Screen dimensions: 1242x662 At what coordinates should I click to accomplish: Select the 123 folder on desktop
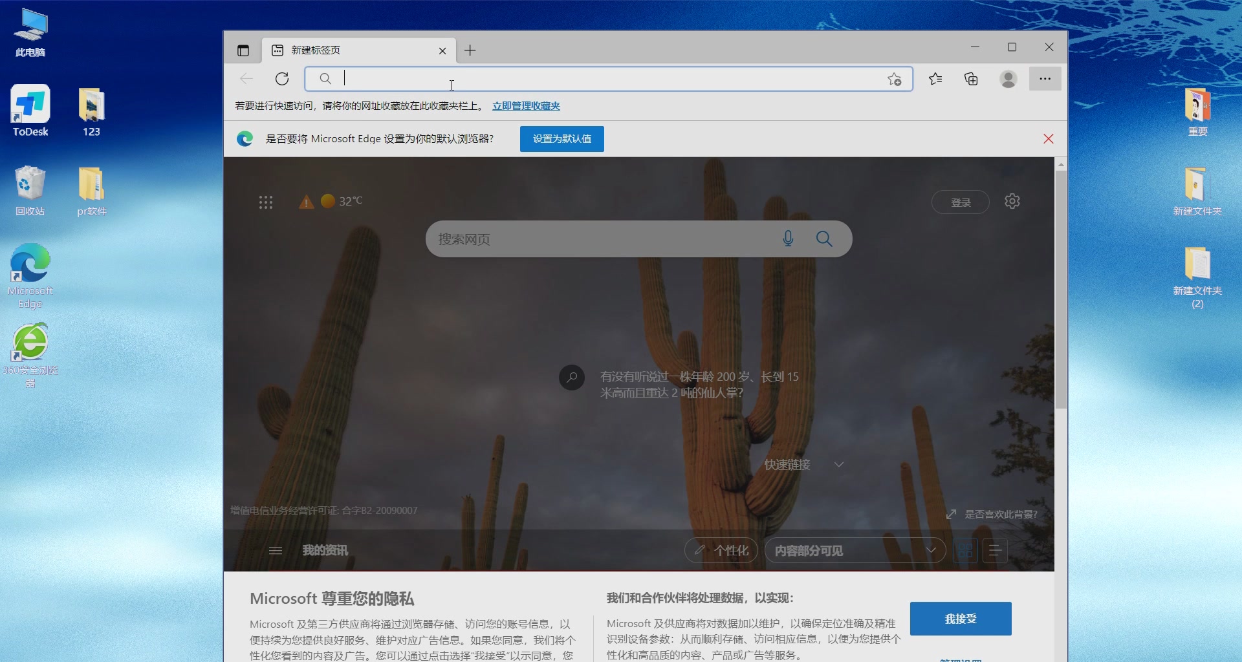pyautogui.click(x=91, y=112)
